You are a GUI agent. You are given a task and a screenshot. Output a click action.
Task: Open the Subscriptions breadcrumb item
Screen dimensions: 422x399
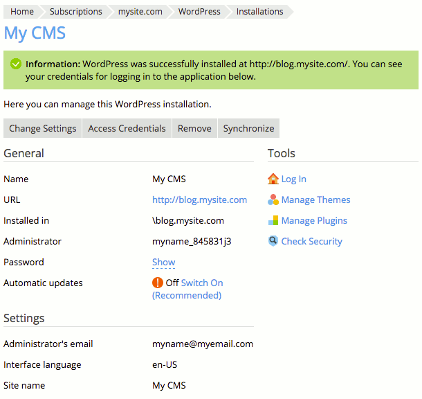75,12
